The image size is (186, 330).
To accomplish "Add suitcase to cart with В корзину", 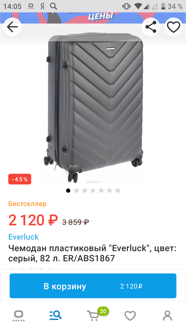I will click(x=93, y=286).
